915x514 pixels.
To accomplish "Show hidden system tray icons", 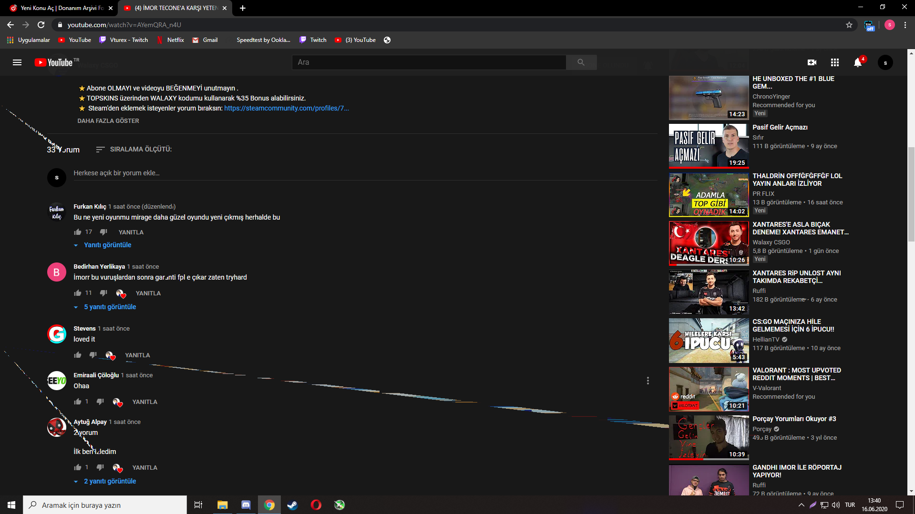I will pos(801,505).
